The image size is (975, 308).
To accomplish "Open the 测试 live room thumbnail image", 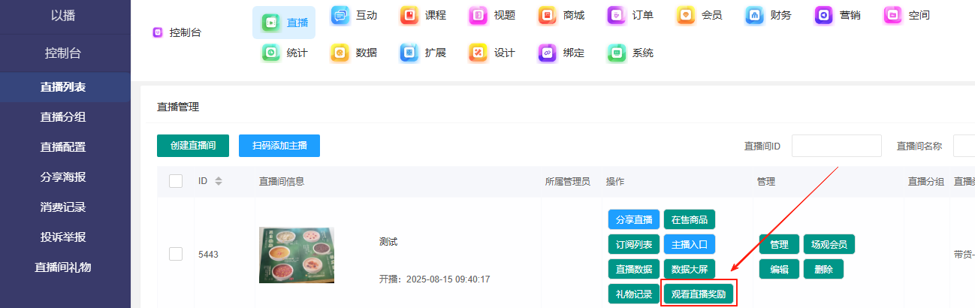I will tap(297, 255).
